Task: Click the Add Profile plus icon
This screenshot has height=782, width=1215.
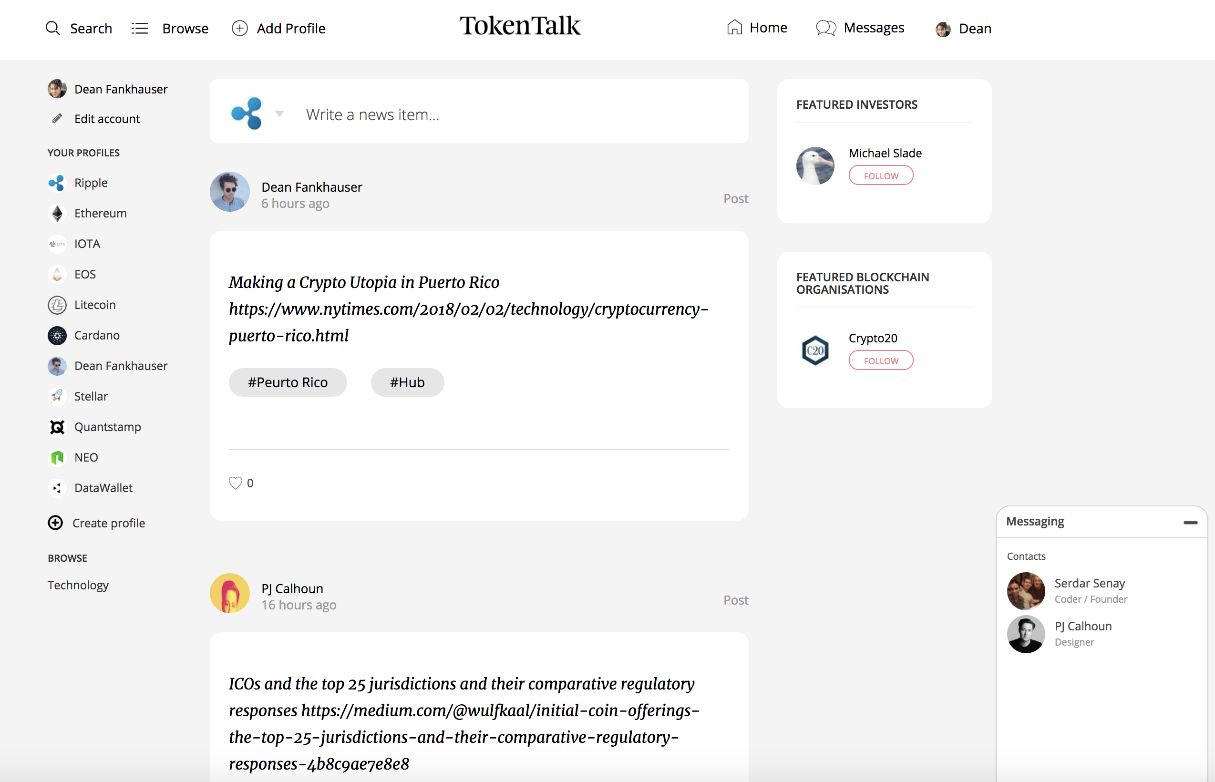Action: tap(240, 28)
